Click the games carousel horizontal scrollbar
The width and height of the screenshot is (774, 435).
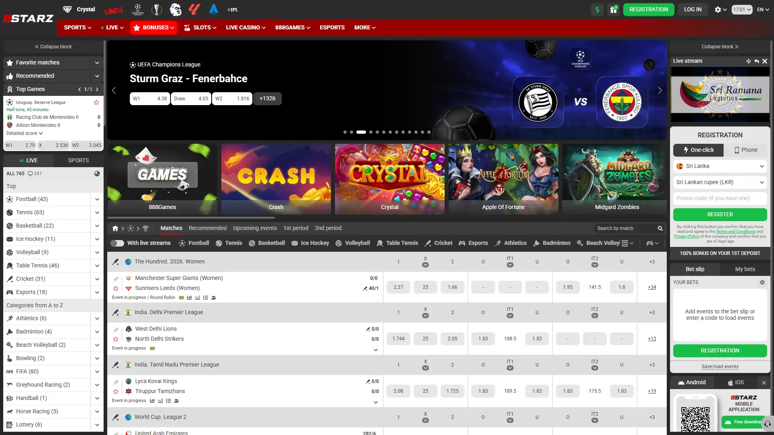tap(191, 218)
